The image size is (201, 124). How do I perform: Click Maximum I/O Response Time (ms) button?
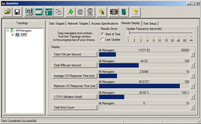[x=75, y=86]
